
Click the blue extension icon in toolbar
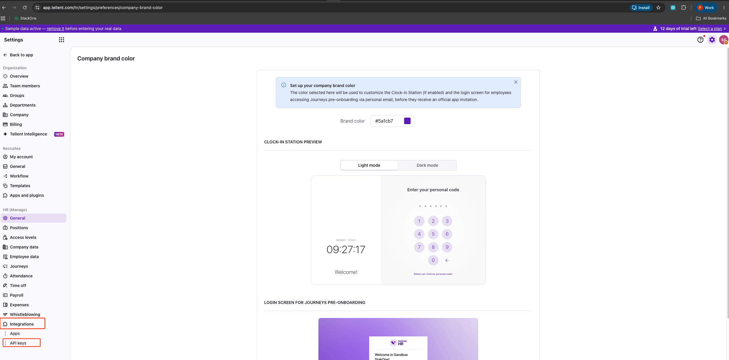click(673, 8)
